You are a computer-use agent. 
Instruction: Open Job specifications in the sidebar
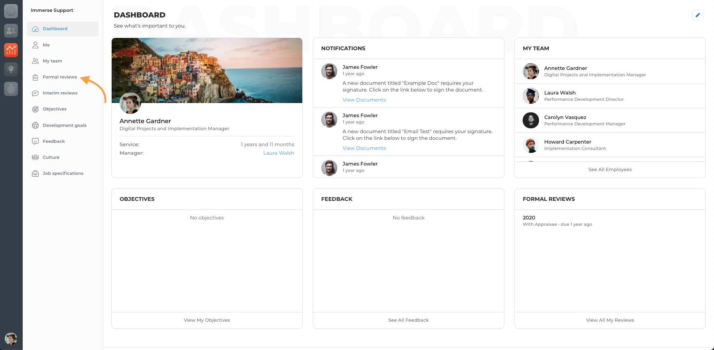[x=63, y=173]
